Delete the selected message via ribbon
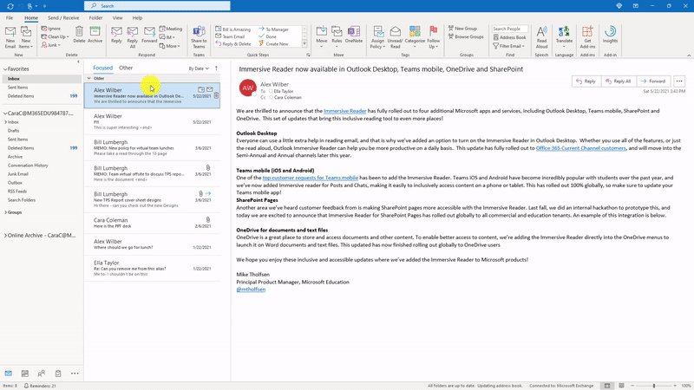This screenshot has height=390, width=694. [x=79, y=35]
